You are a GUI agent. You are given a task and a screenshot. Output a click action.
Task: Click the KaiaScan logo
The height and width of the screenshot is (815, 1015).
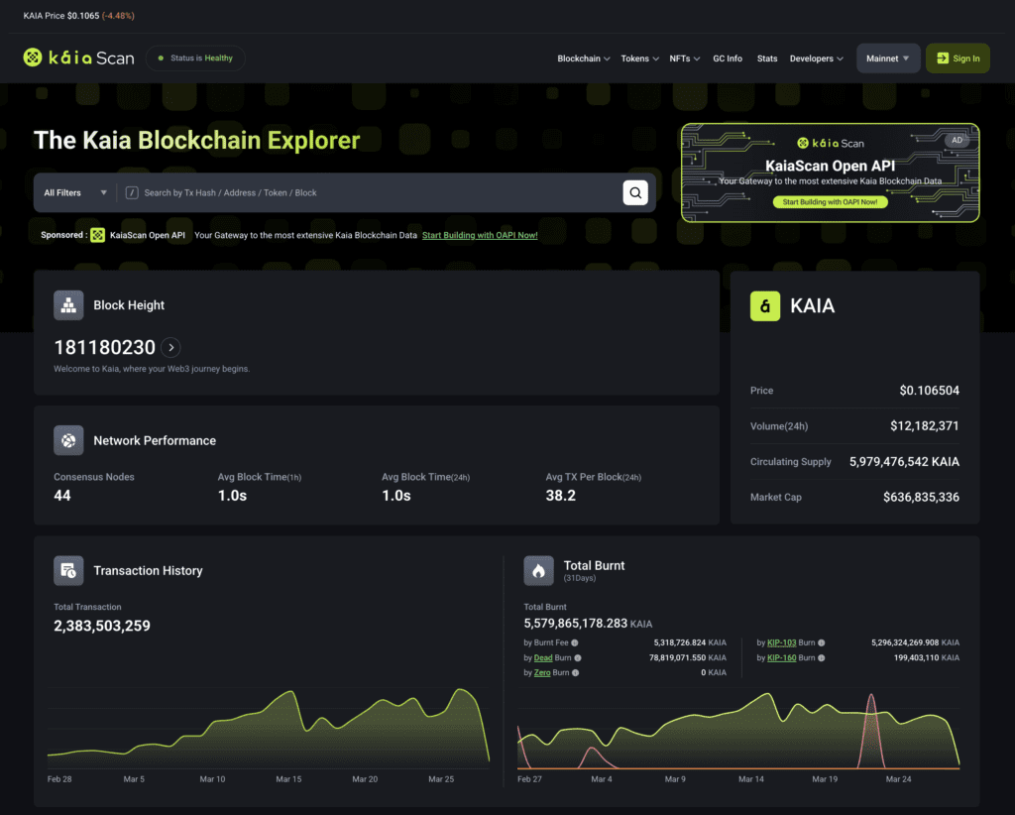[x=78, y=58]
